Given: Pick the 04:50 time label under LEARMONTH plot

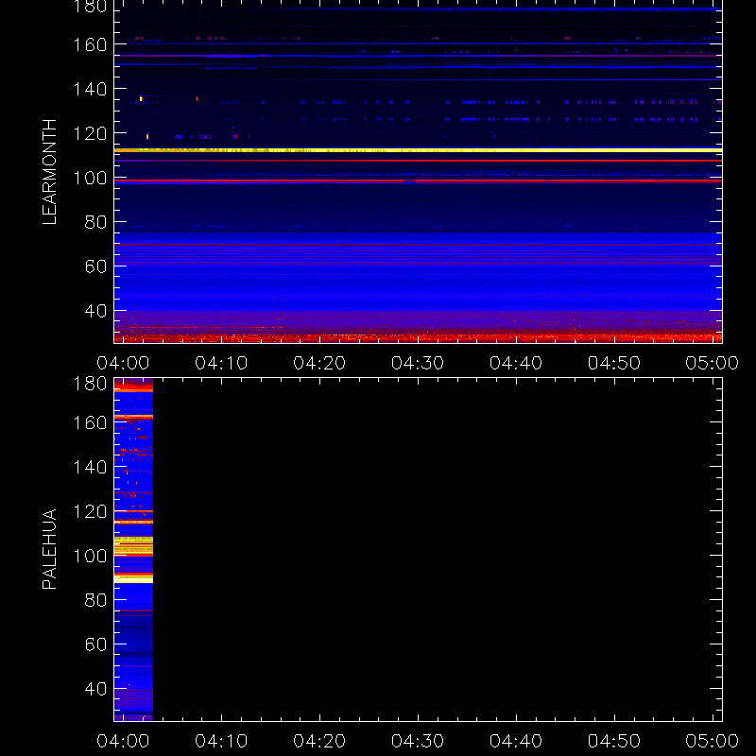Looking at the screenshot, I should coord(614,363).
